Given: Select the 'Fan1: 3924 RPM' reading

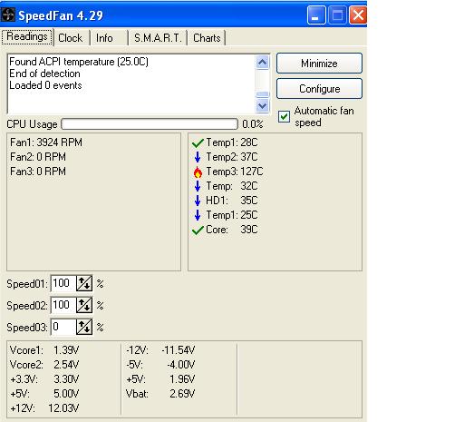Looking at the screenshot, I should [46, 142].
